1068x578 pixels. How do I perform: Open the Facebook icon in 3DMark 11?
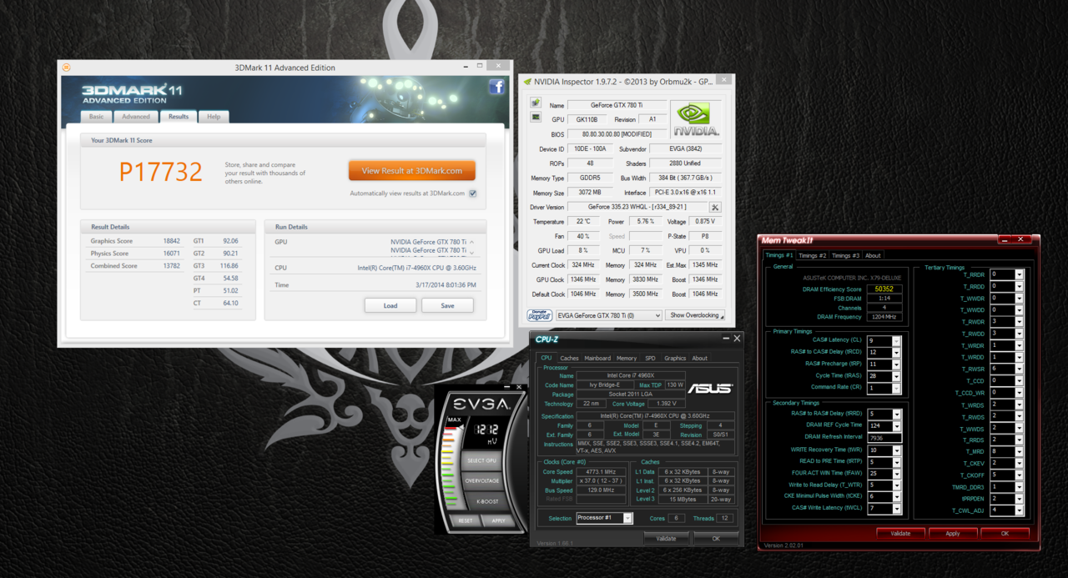496,87
